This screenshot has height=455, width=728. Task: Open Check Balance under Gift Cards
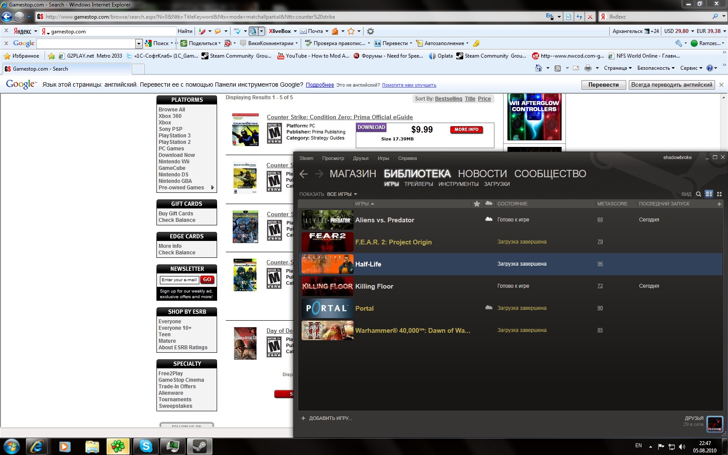[177, 220]
